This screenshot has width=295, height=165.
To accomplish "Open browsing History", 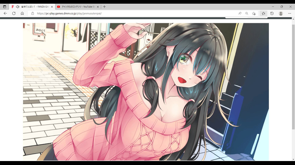I will (272, 13).
